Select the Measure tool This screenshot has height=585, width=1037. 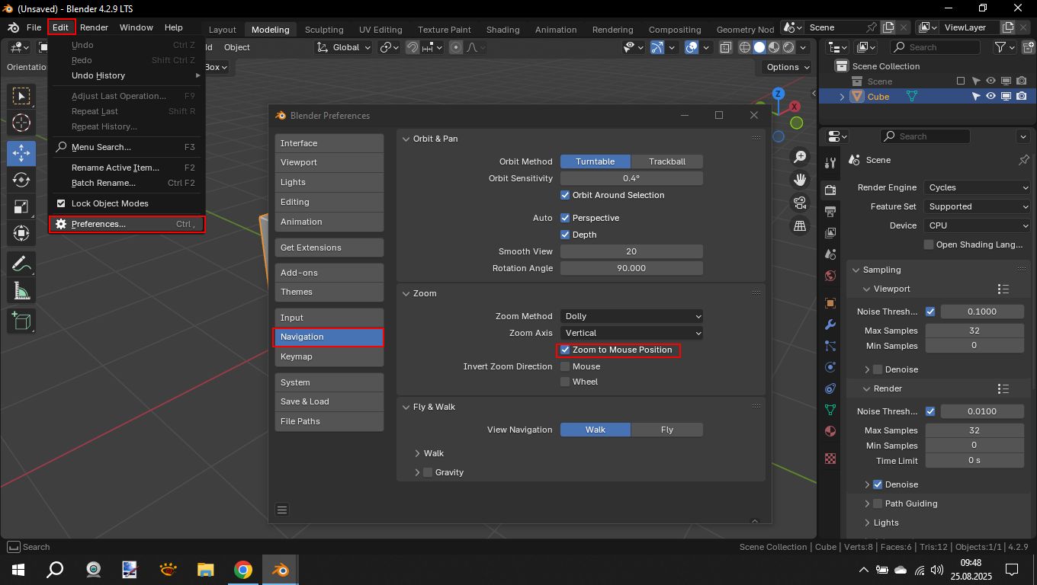click(21, 291)
